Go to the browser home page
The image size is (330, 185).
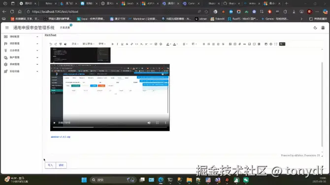20,12
